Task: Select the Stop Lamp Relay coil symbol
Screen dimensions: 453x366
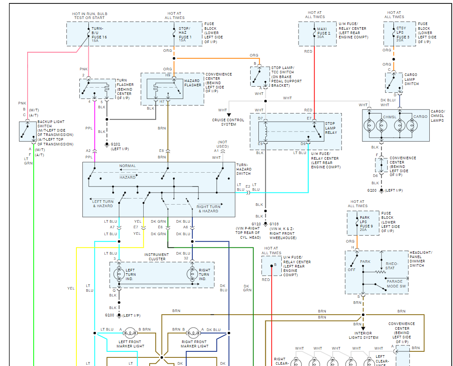Action: 265,132
